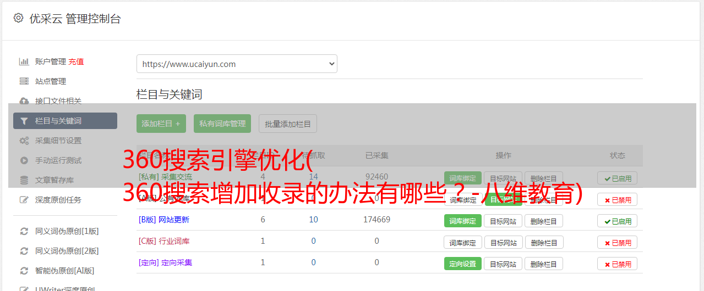
Task: Click the database icon for 文章暂存库
Action: [24, 180]
